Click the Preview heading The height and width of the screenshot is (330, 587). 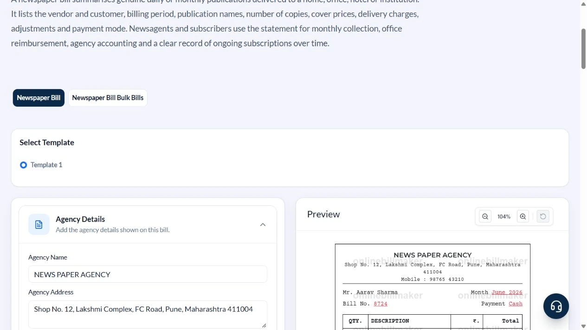323,214
